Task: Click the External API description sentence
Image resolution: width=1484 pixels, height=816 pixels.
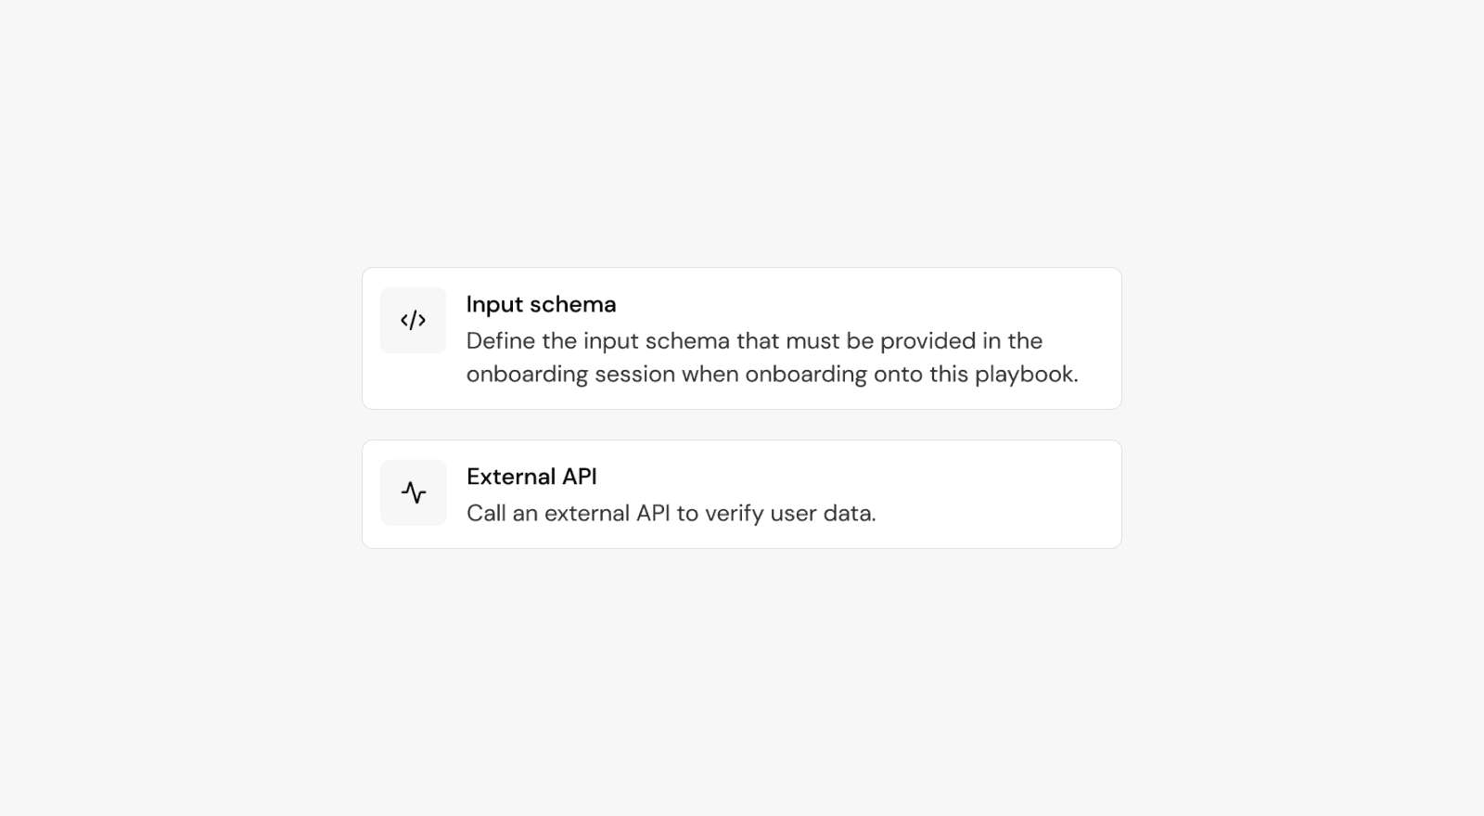Action: pyautogui.click(x=672, y=512)
